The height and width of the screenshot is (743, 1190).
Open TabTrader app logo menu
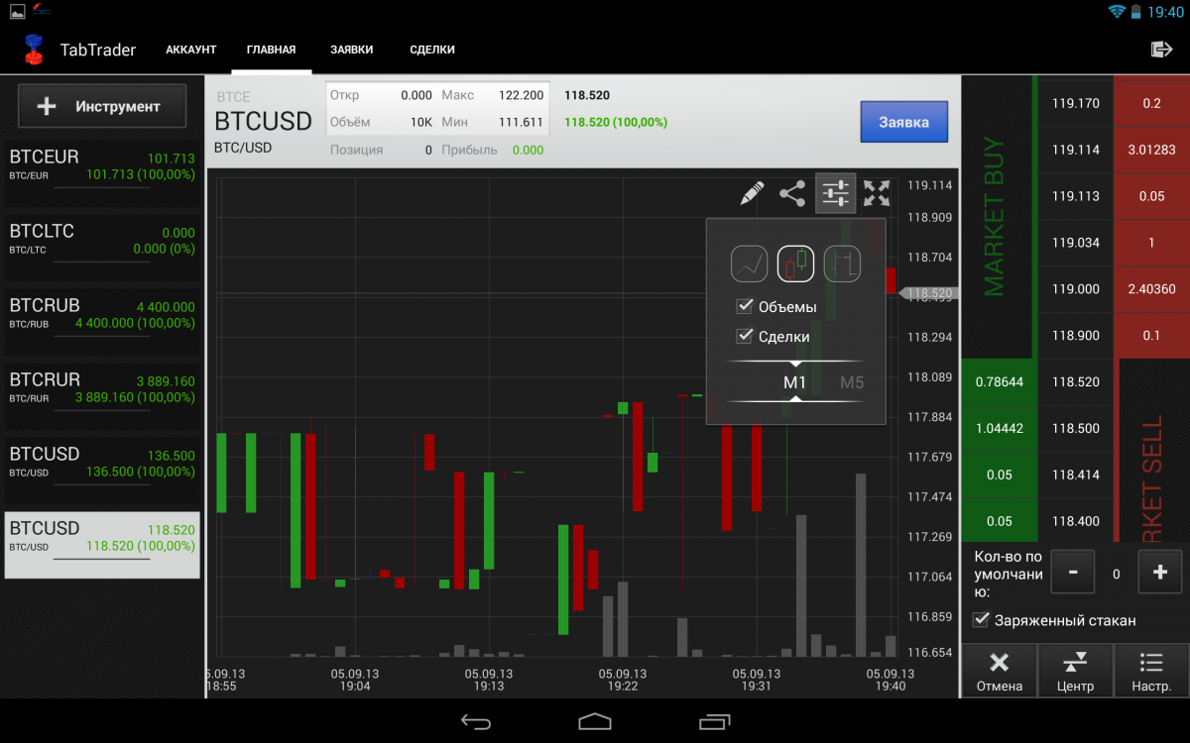[x=35, y=50]
